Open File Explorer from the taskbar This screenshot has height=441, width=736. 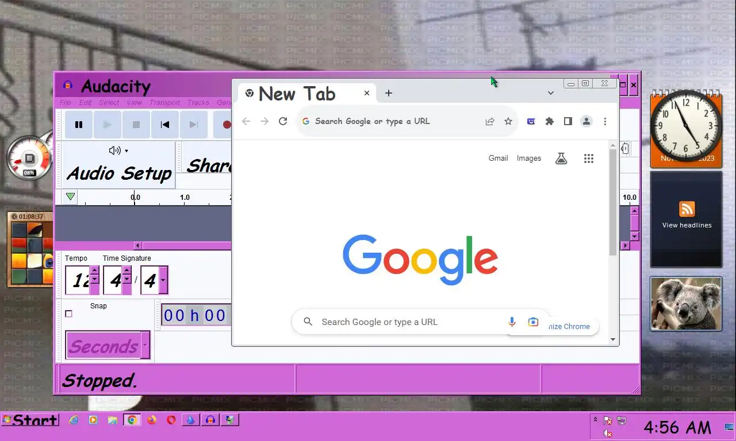point(113,420)
